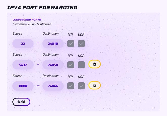Delete the 5432 port forwarding rule
Screen dimensions: 167x116
coord(94,64)
